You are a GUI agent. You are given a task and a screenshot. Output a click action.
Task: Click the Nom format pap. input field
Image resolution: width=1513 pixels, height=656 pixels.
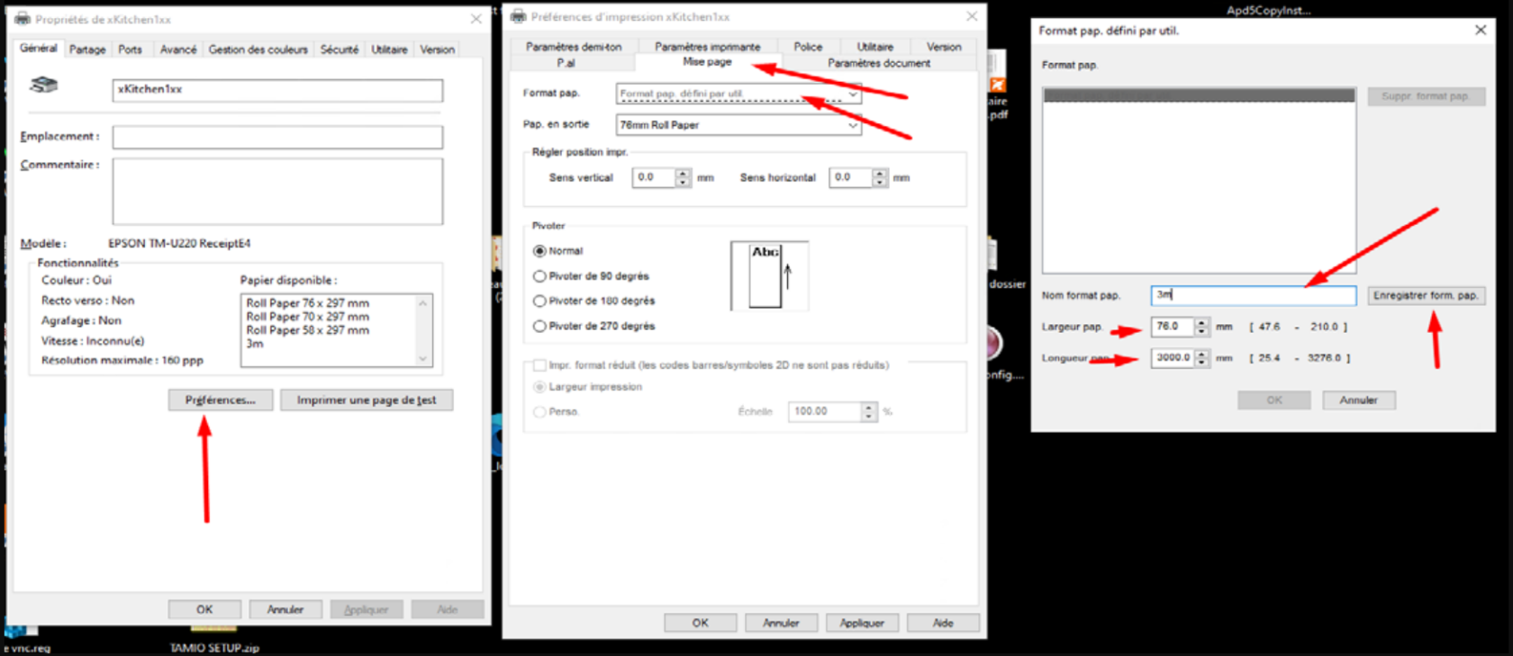[x=1254, y=295]
